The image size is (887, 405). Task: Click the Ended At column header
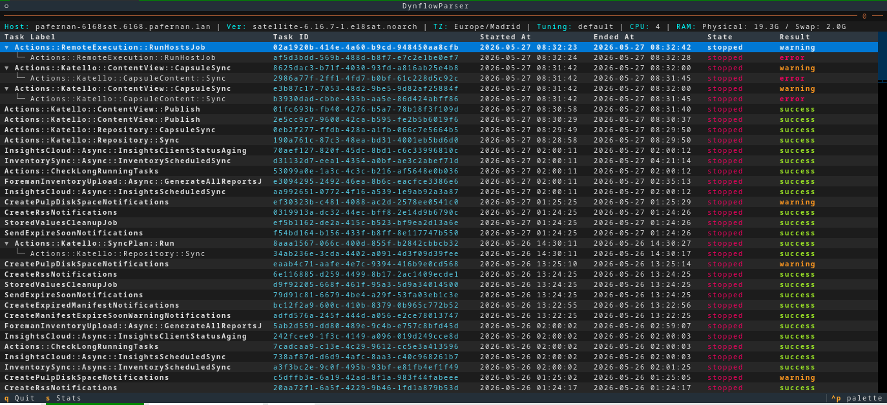point(614,37)
